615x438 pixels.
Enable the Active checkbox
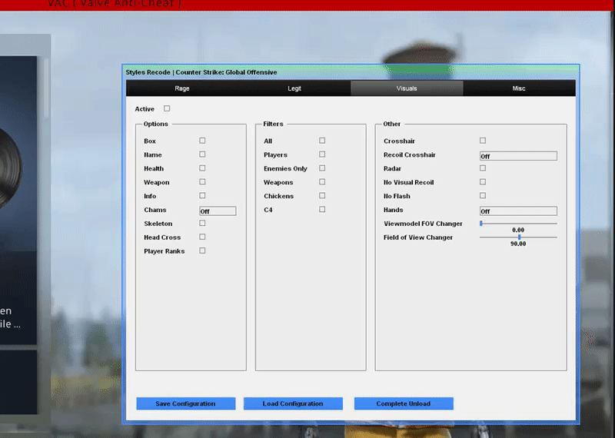[167, 108]
